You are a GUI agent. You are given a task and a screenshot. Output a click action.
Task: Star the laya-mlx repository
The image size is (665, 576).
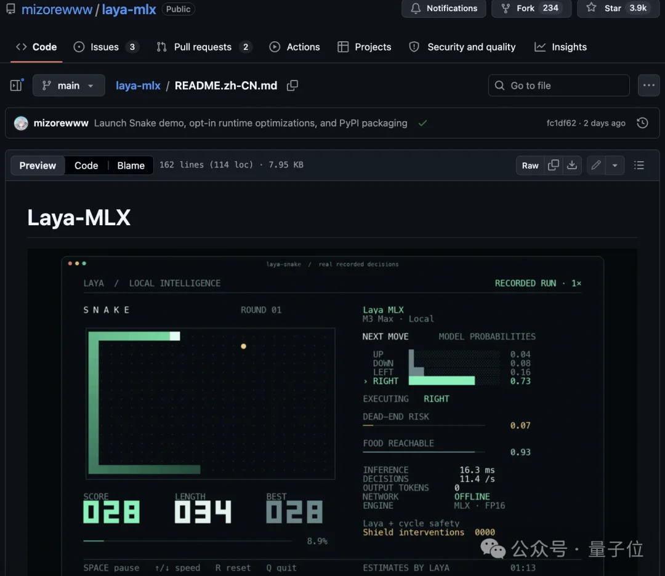pos(618,9)
